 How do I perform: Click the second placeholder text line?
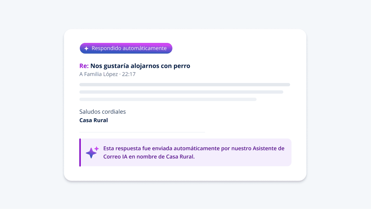click(x=181, y=92)
